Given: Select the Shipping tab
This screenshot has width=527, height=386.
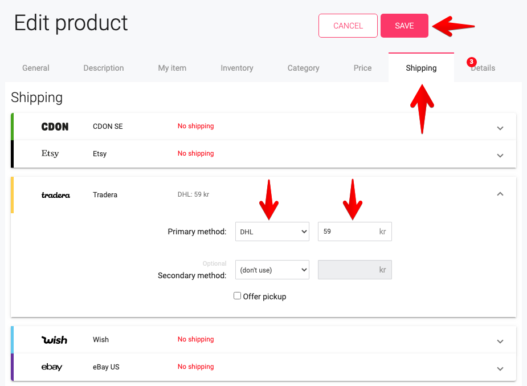Looking at the screenshot, I should (x=421, y=68).
